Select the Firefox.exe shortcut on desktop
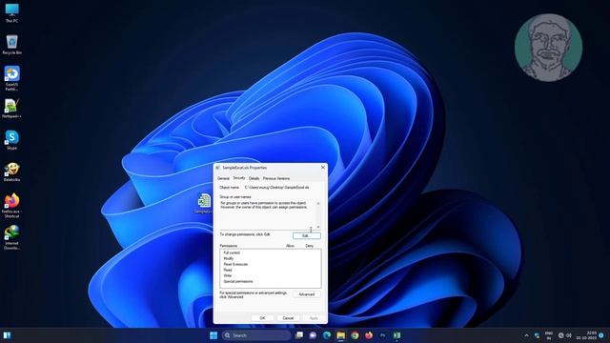The image size is (610, 343). (x=11, y=205)
